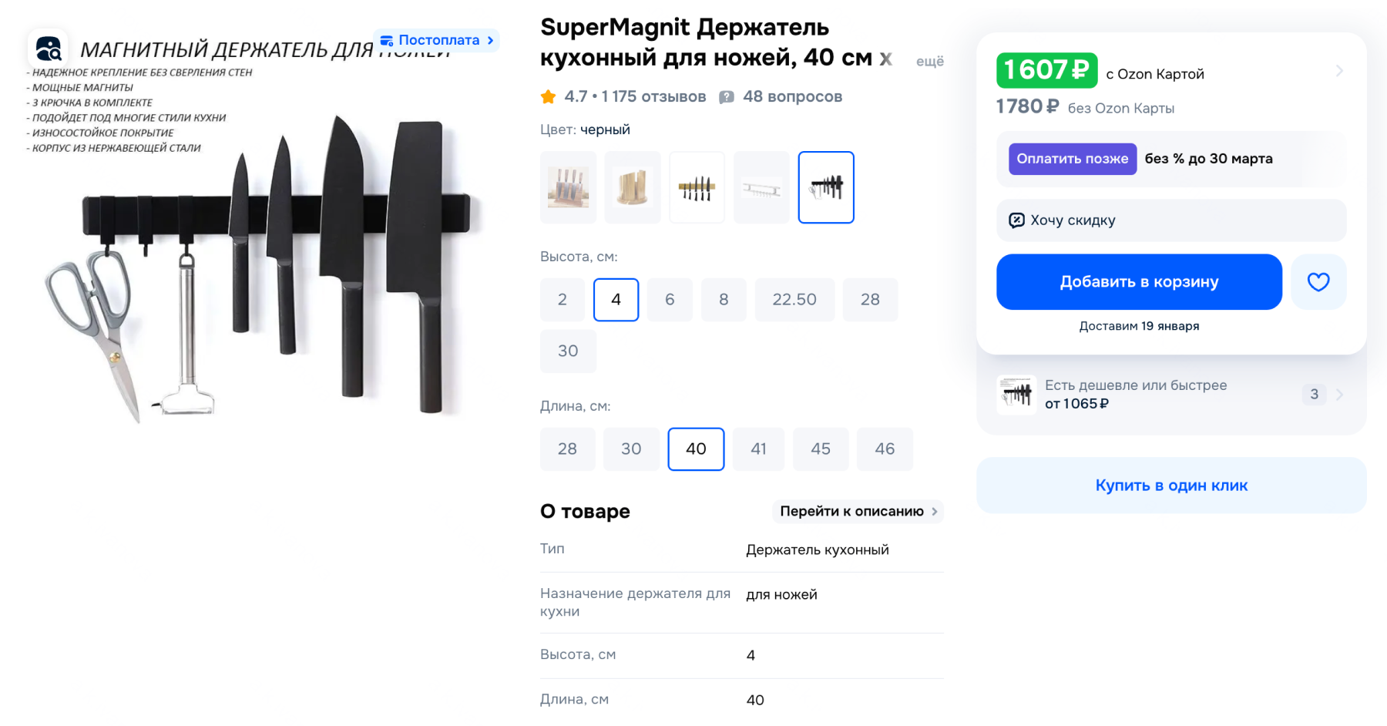Click the card icon inside the Постоплата badge
Image resolution: width=1387 pixels, height=726 pixels.
pos(388,39)
